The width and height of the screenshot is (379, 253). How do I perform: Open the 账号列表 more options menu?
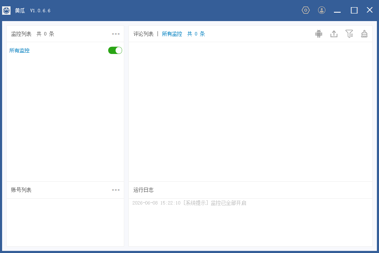pos(116,190)
